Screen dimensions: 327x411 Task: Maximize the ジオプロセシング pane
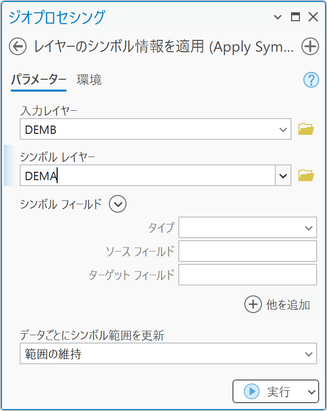pos(295,17)
